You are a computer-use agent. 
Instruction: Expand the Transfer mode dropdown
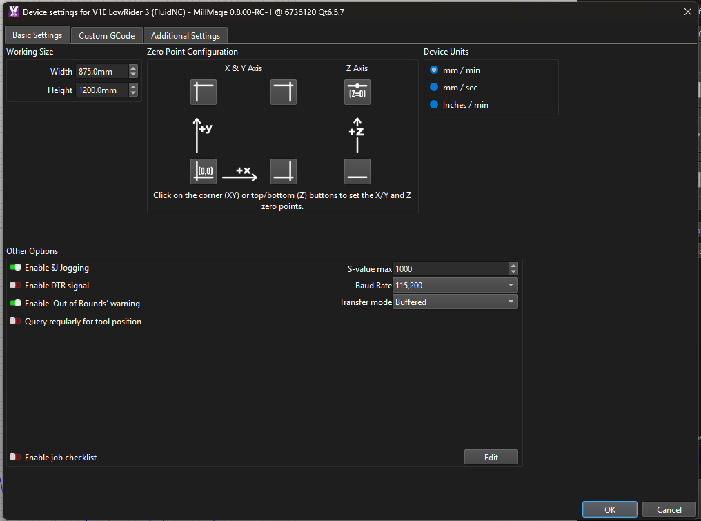455,302
